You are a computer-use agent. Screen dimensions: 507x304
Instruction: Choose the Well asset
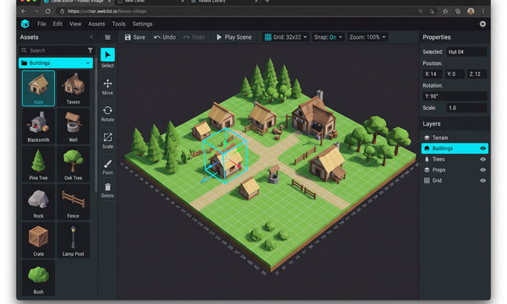tap(73, 126)
